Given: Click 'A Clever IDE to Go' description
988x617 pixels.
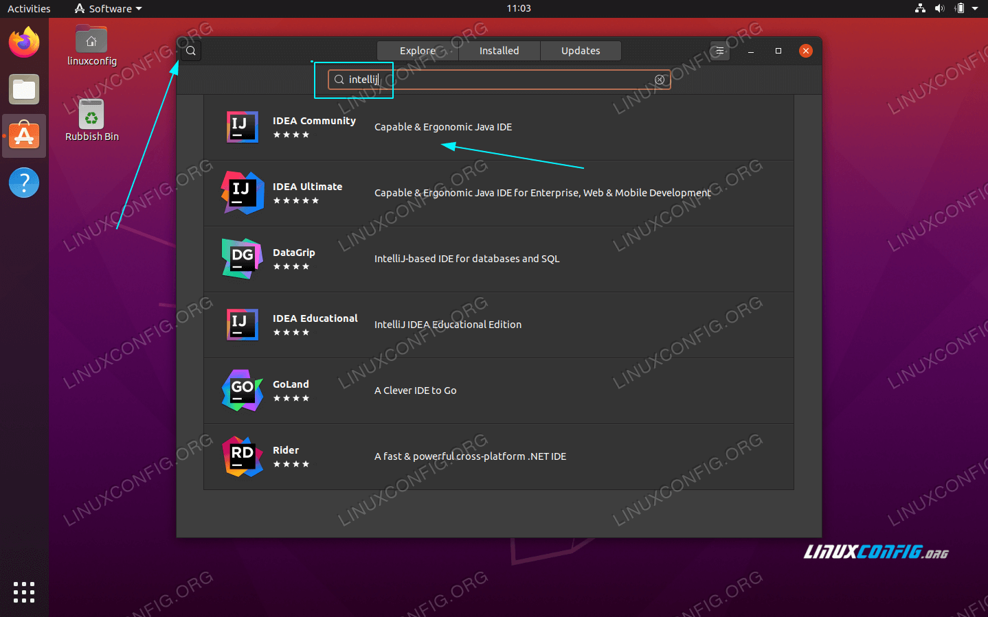Looking at the screenshot, I should (x=416, y=391).
